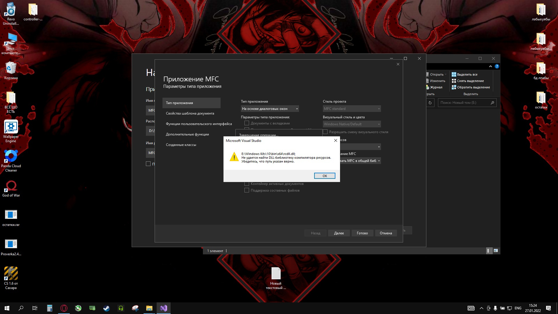Screen dimensions: 558x314
Task: Open the Calculator taskbar icon
Action: pyautogui.click(x=50, y=308)
